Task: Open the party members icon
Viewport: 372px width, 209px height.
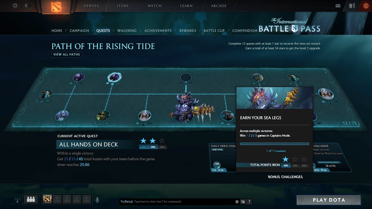Action: click(31, 199)
